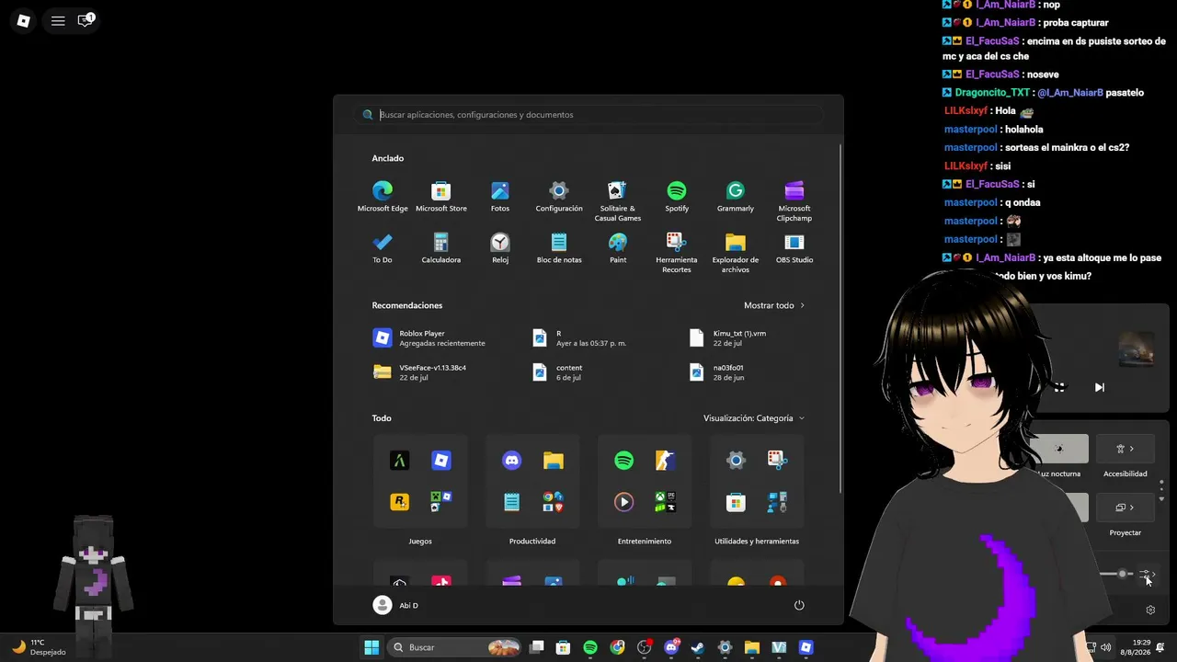Launch the Grammarly app

pyautogui.click(x=736, y=197)
